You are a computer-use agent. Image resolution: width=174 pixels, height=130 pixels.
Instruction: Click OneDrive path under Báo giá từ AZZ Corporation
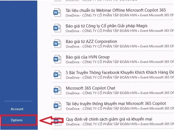120,46
